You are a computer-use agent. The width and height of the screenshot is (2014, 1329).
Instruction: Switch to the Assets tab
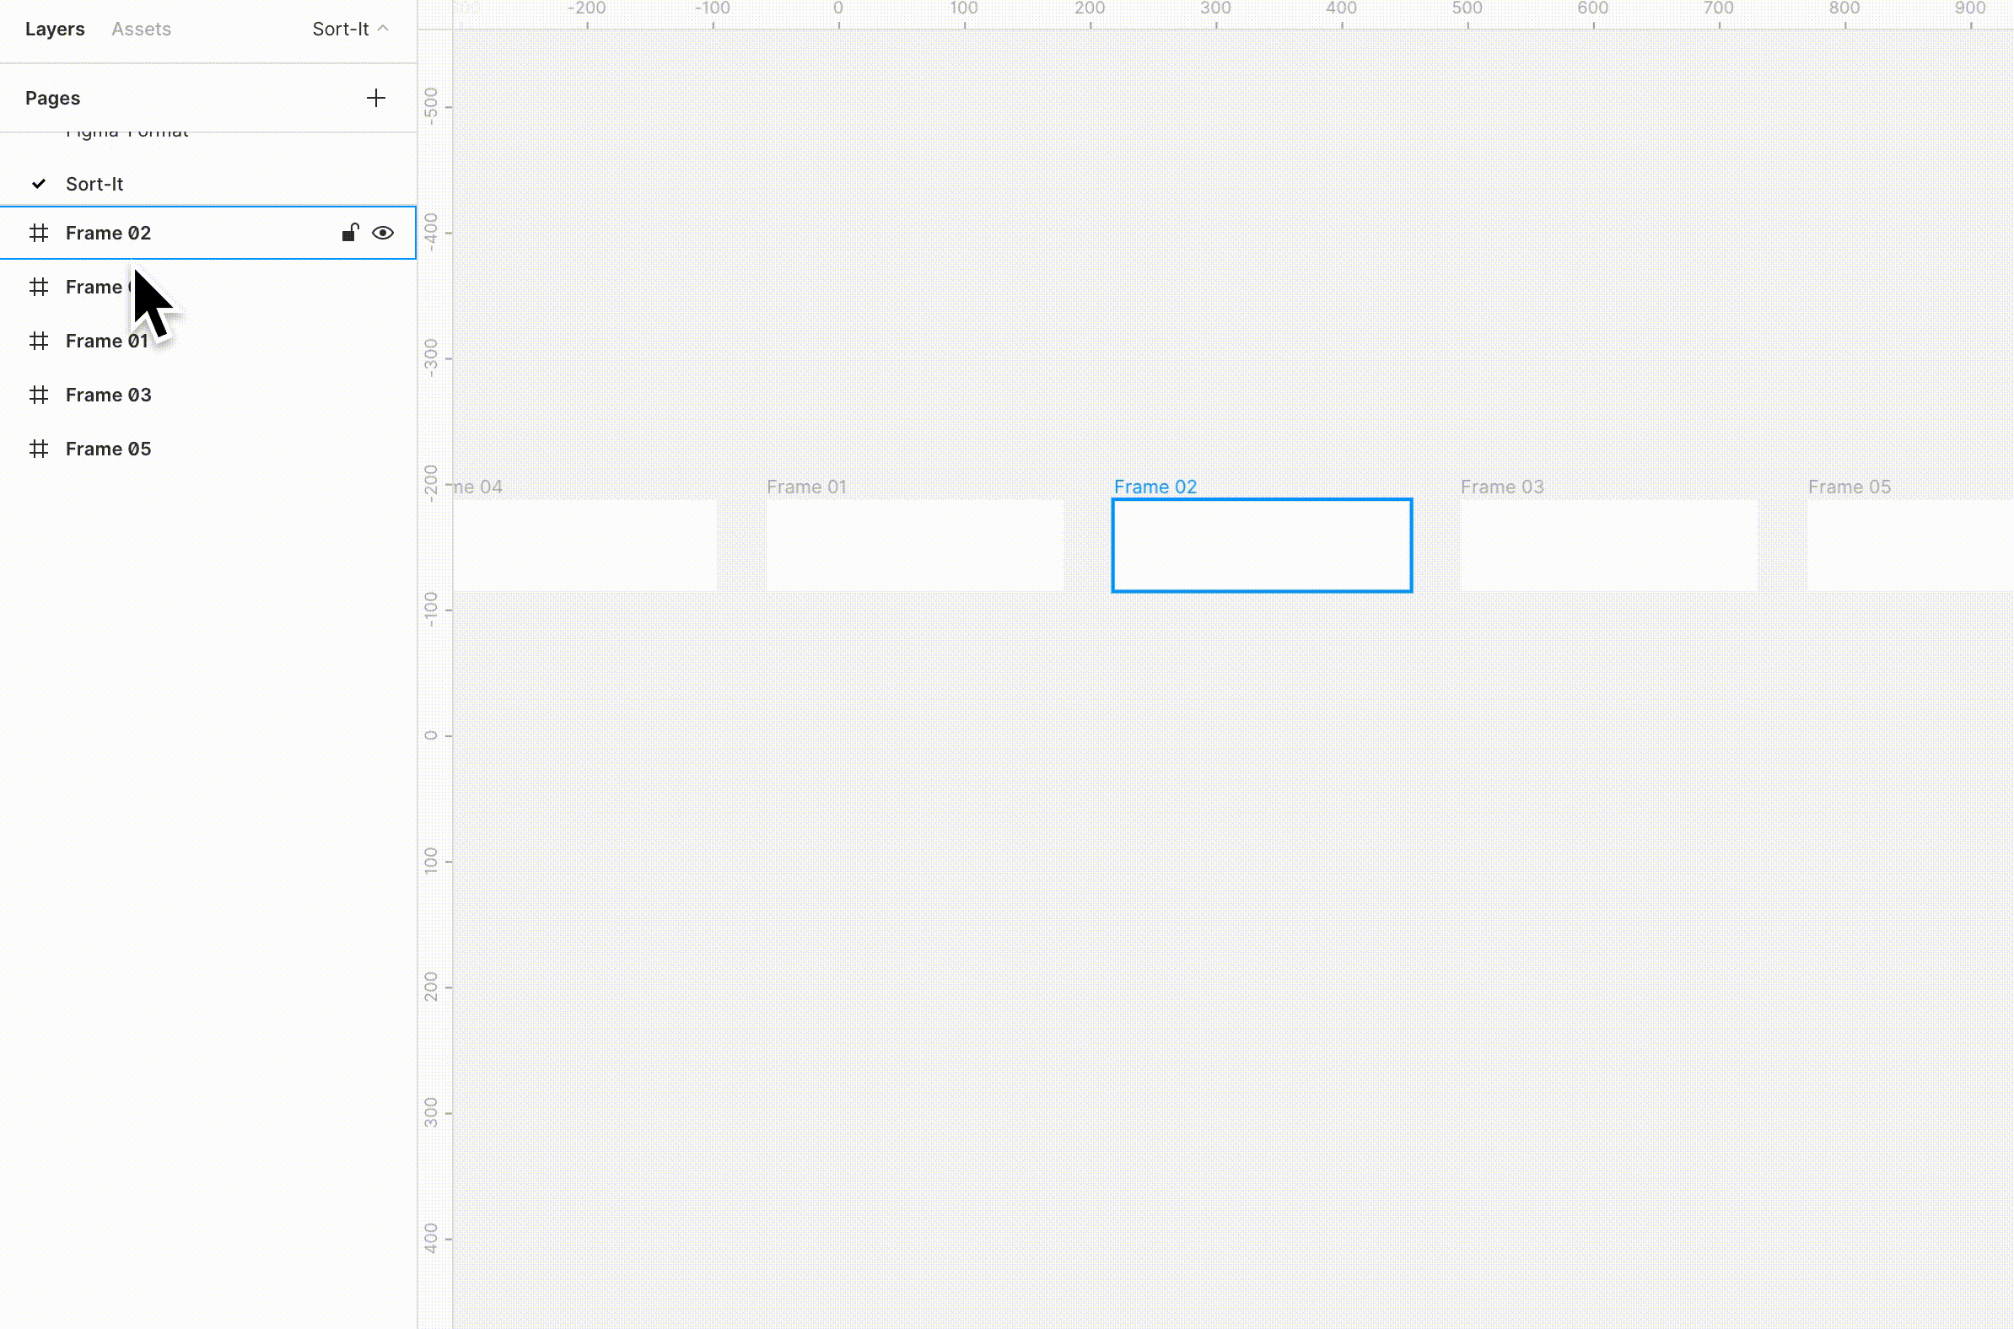coord(142,29)
